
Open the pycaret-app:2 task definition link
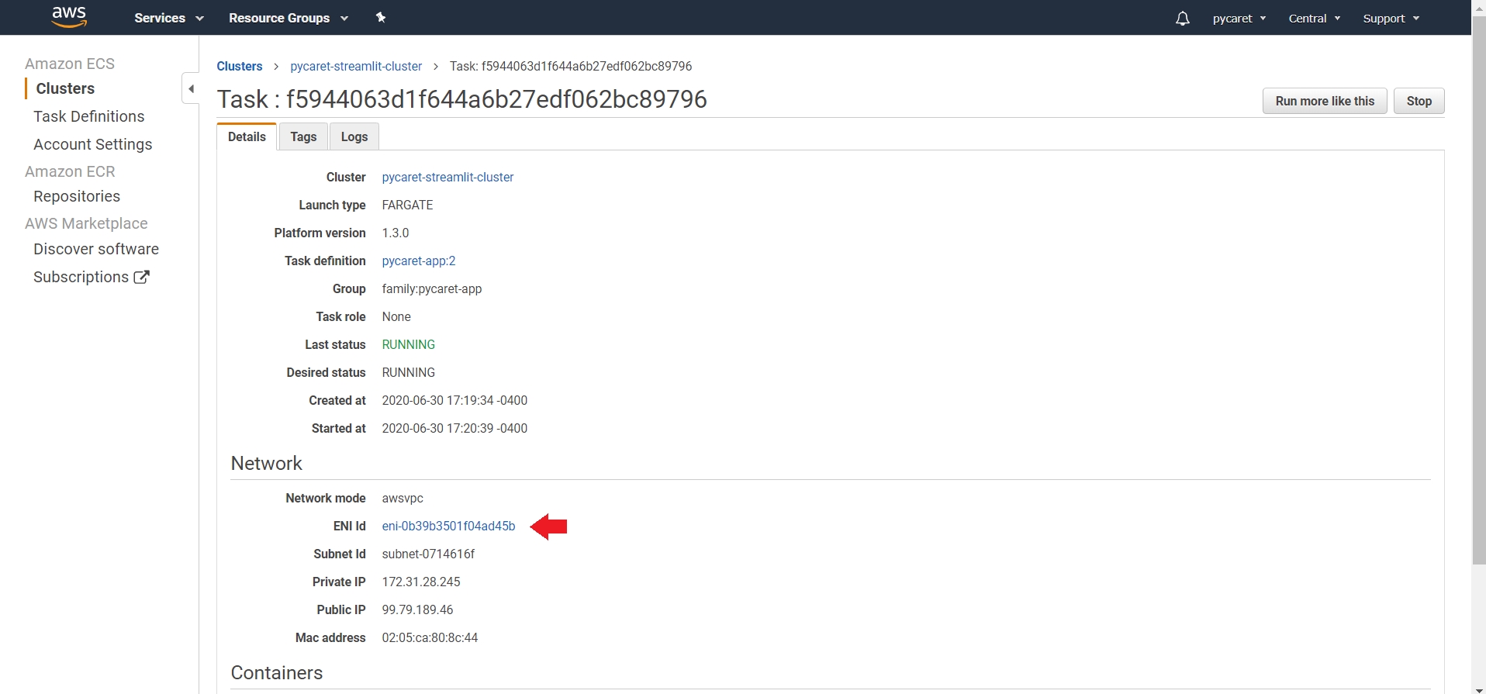tap(418, 261)
